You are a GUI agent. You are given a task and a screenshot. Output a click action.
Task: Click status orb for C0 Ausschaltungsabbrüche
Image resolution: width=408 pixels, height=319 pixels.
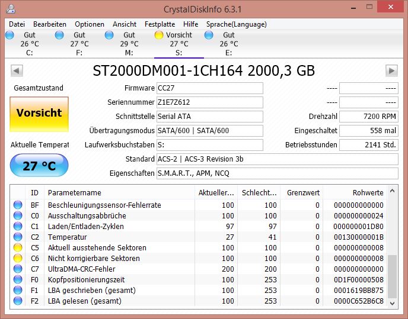pos(18,215)
